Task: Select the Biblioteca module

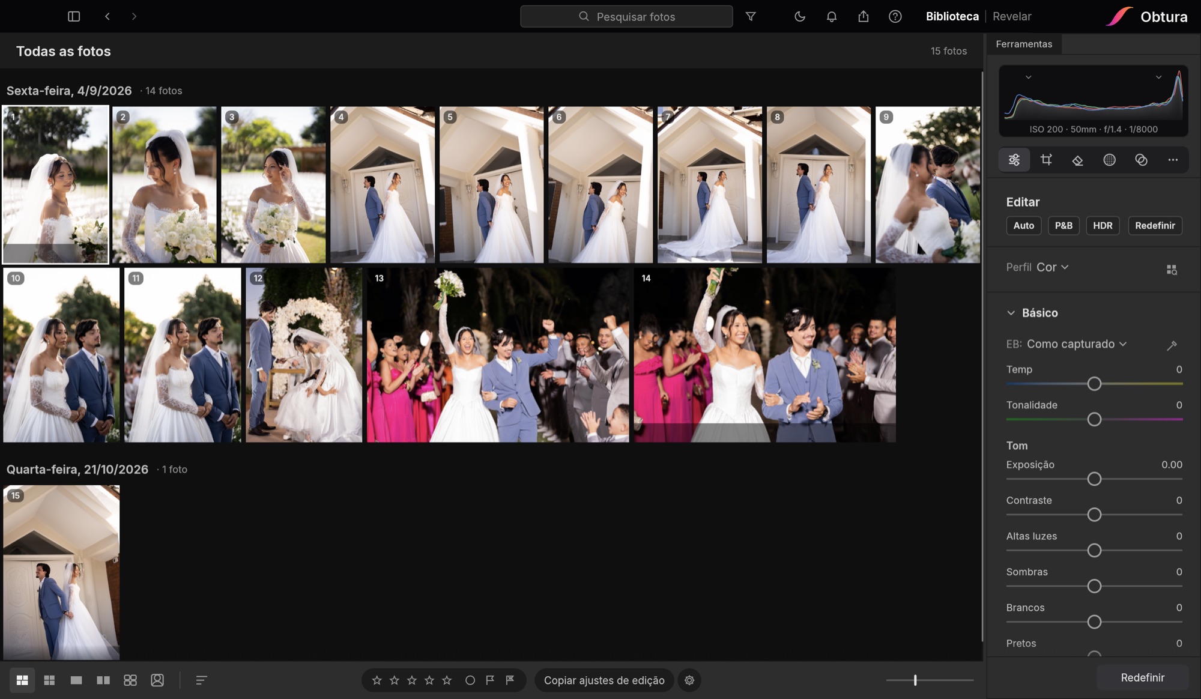Action: click(952, 16)
